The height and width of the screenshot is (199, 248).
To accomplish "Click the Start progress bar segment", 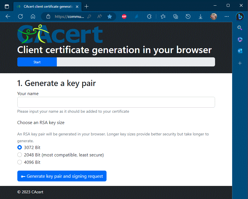I will pyautogui.click(x=37, y=62).
